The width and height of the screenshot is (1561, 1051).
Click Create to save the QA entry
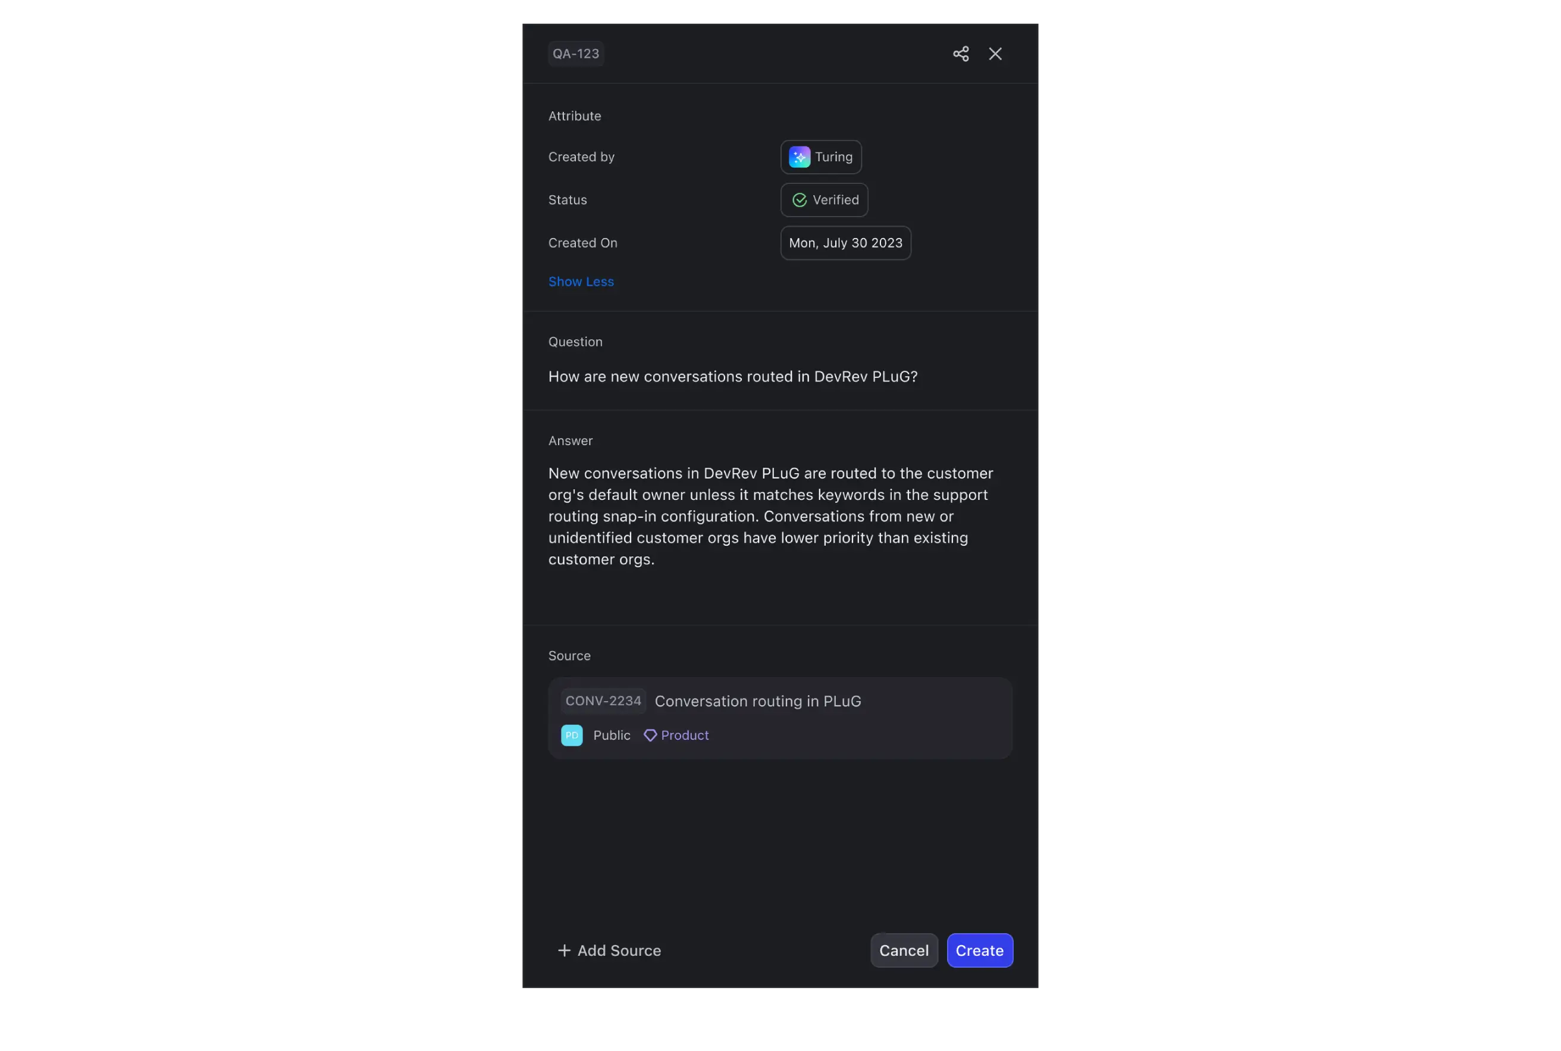click(x=980, y=950)
